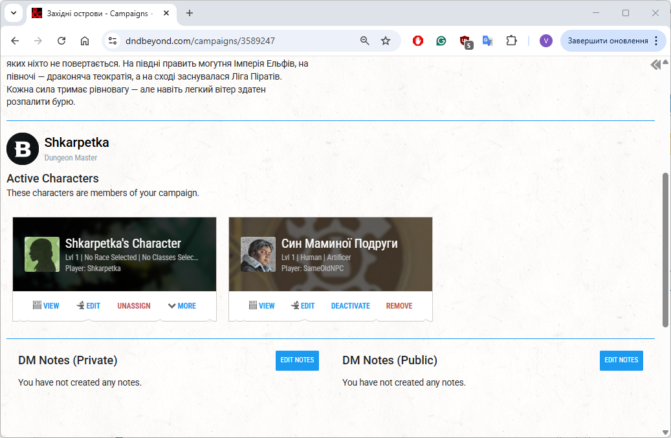Open a new browser tab
Viewport: 671px width, 438px height.
click(190, 13)
